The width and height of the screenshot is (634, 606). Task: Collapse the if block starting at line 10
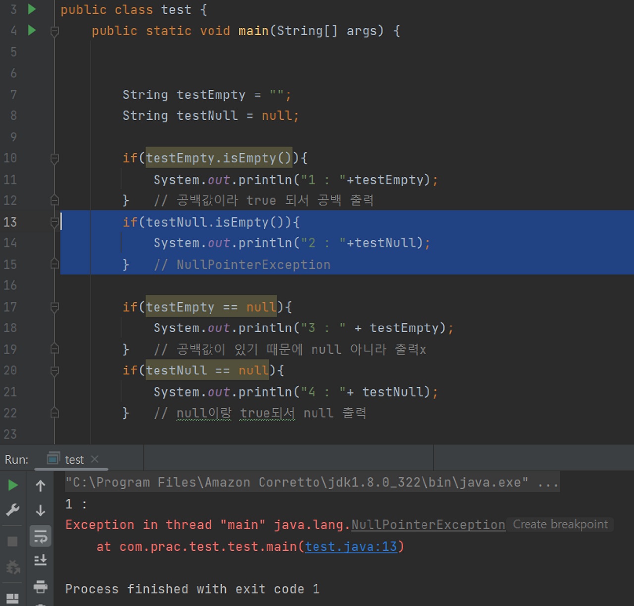[54, 158]
